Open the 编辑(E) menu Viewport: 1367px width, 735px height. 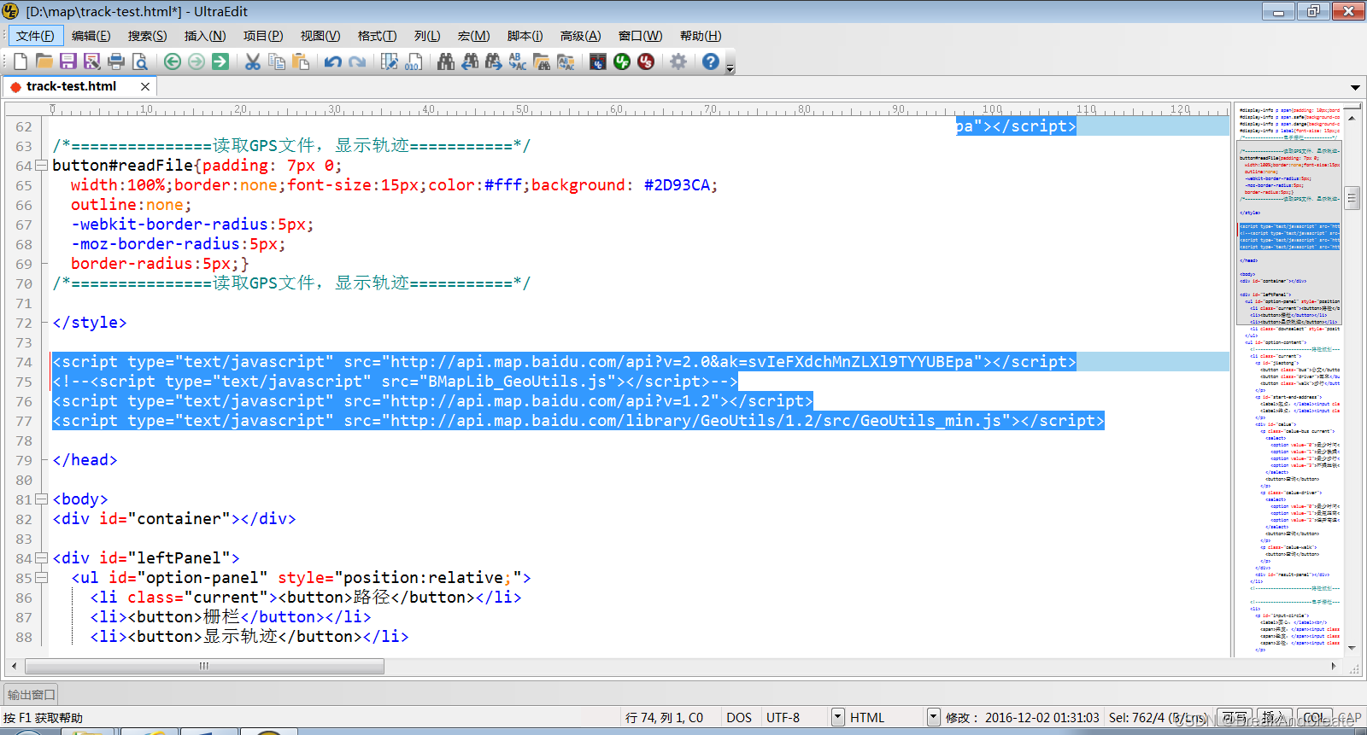coord(91,36)
